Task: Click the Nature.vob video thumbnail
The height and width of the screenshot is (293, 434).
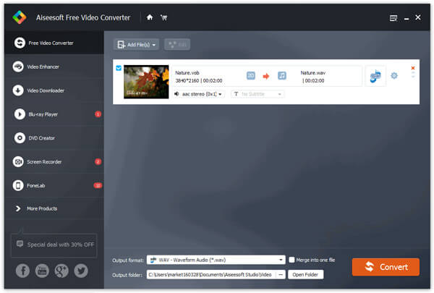Action: click(x=146, y=82)
